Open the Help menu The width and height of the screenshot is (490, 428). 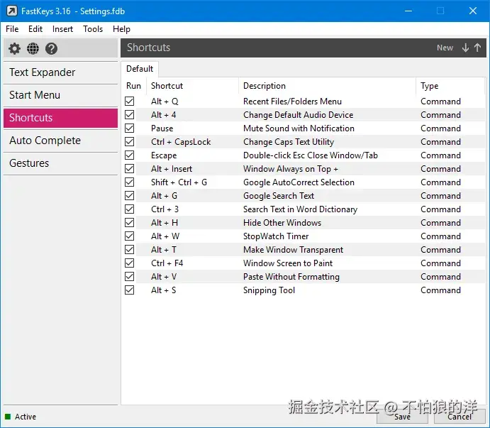click(121, 29)
